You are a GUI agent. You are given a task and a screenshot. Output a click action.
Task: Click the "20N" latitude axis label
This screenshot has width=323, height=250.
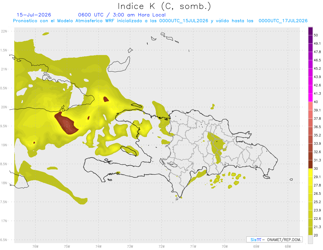pyautogui.click(x=4, y=107)
